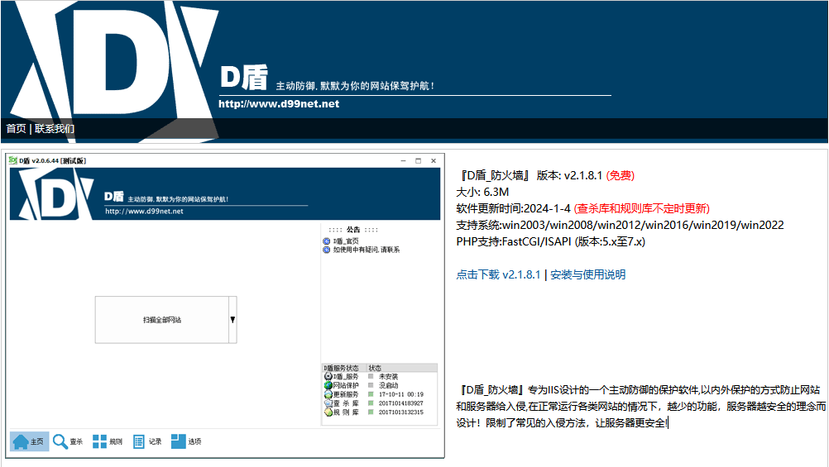Click the D盾服务状态 column header
This screenshot has height=467, width=829.
[x=343, y=368]
